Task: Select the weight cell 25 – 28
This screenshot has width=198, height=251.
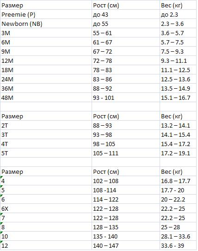Action: click(178, 227)
